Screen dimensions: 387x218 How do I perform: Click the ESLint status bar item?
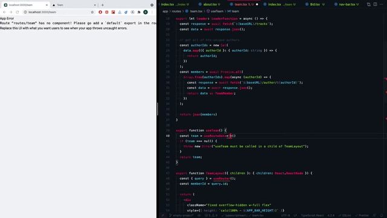tap(345, 216)
